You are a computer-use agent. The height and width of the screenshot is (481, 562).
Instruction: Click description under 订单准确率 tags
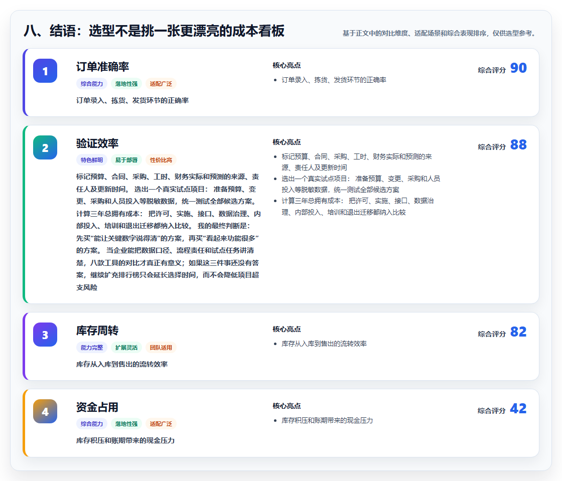(132, 100)
